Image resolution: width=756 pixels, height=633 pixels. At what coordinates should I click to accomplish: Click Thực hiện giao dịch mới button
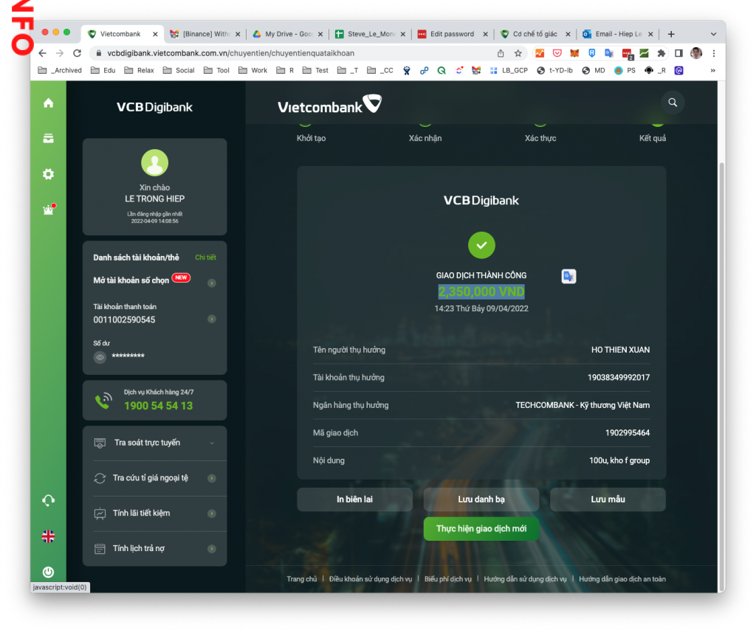coord(481,529)
